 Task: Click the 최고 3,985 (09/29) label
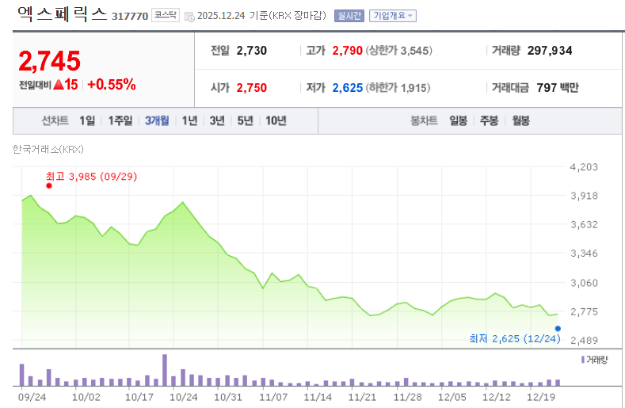[91, 177]
